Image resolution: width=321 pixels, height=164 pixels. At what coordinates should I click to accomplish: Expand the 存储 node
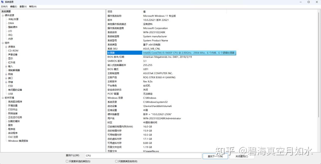(x=6, y=82)
